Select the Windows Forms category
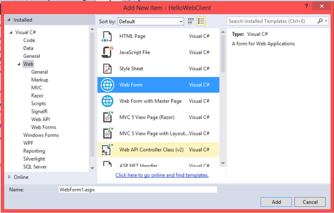The width and height of the screenshot is (334, 213). [x=41, y=135]
